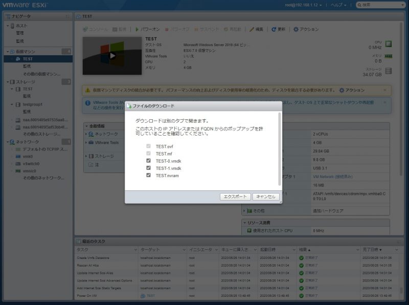This screenshot has width=409, height=305.
Task: Select vSwitch0 in navigator
Action: click(31, 164)
